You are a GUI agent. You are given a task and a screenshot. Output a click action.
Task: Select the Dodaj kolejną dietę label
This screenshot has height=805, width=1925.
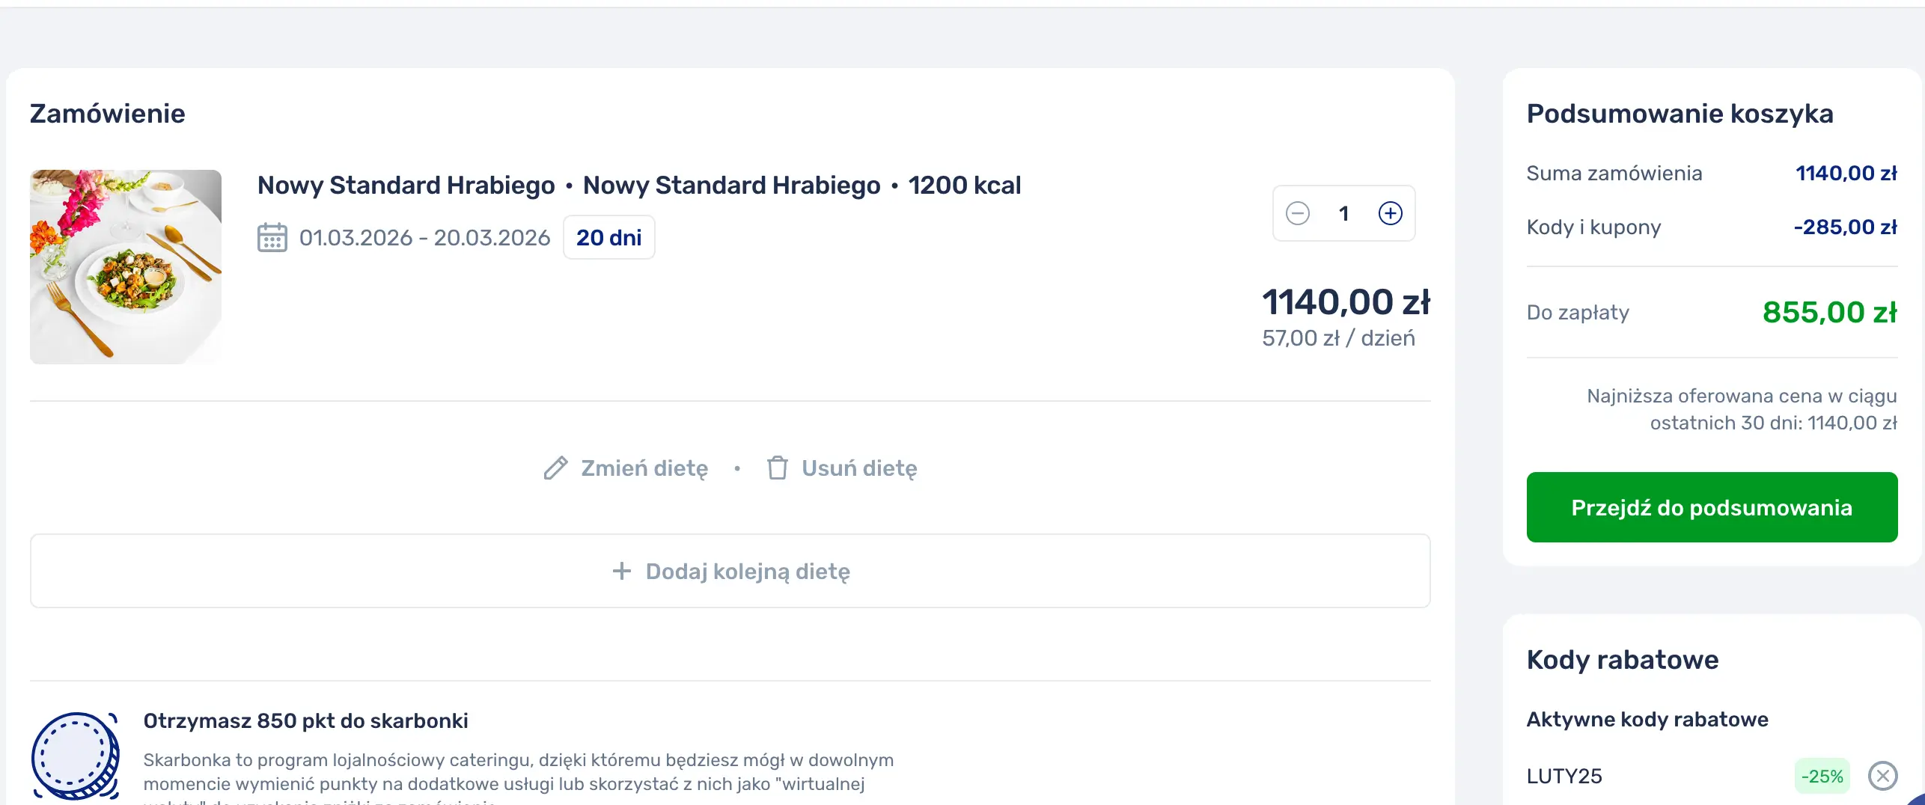(x=748, y=572)
